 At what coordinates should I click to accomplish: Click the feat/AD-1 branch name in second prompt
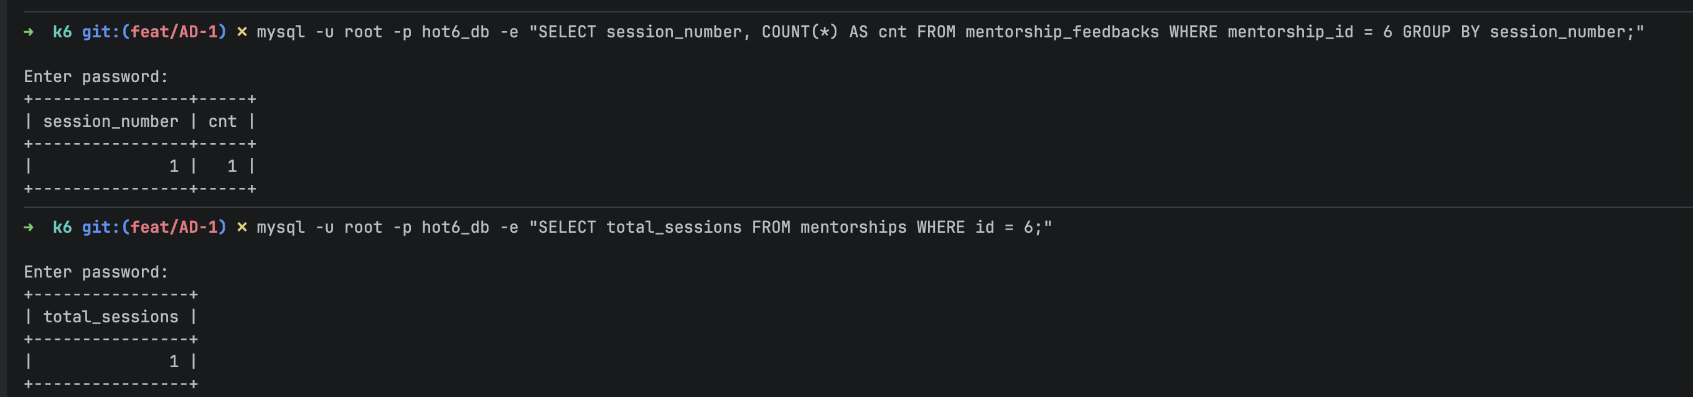[174, 227]
